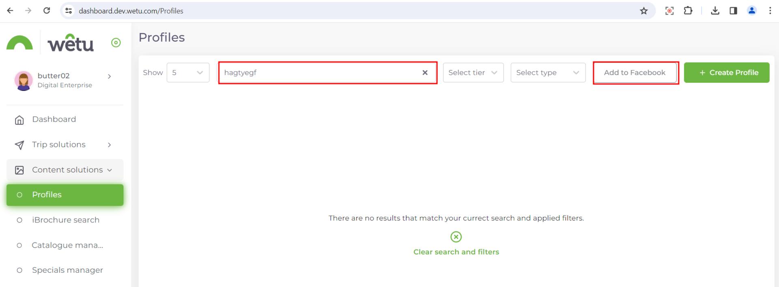This screenshot has height=287, width=779.
Task: Bookmark this page with the star icon
Action: tap(643, 11)
